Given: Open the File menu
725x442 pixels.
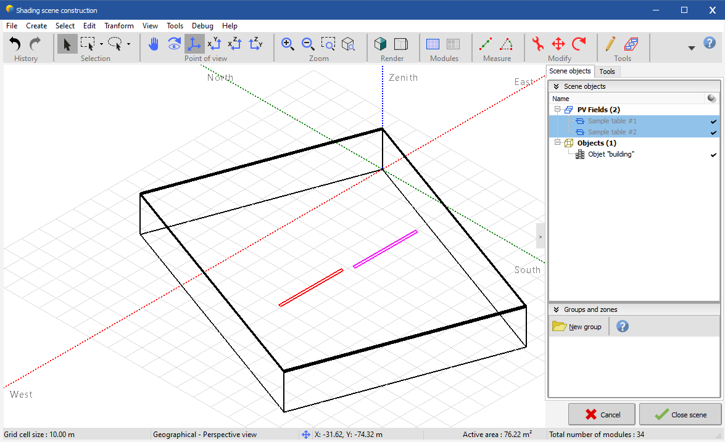Looking at the screenshot, I should (x=12, y=26).
